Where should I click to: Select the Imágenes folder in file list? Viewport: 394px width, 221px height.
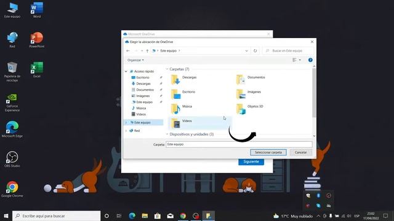(x=249, y=94)
